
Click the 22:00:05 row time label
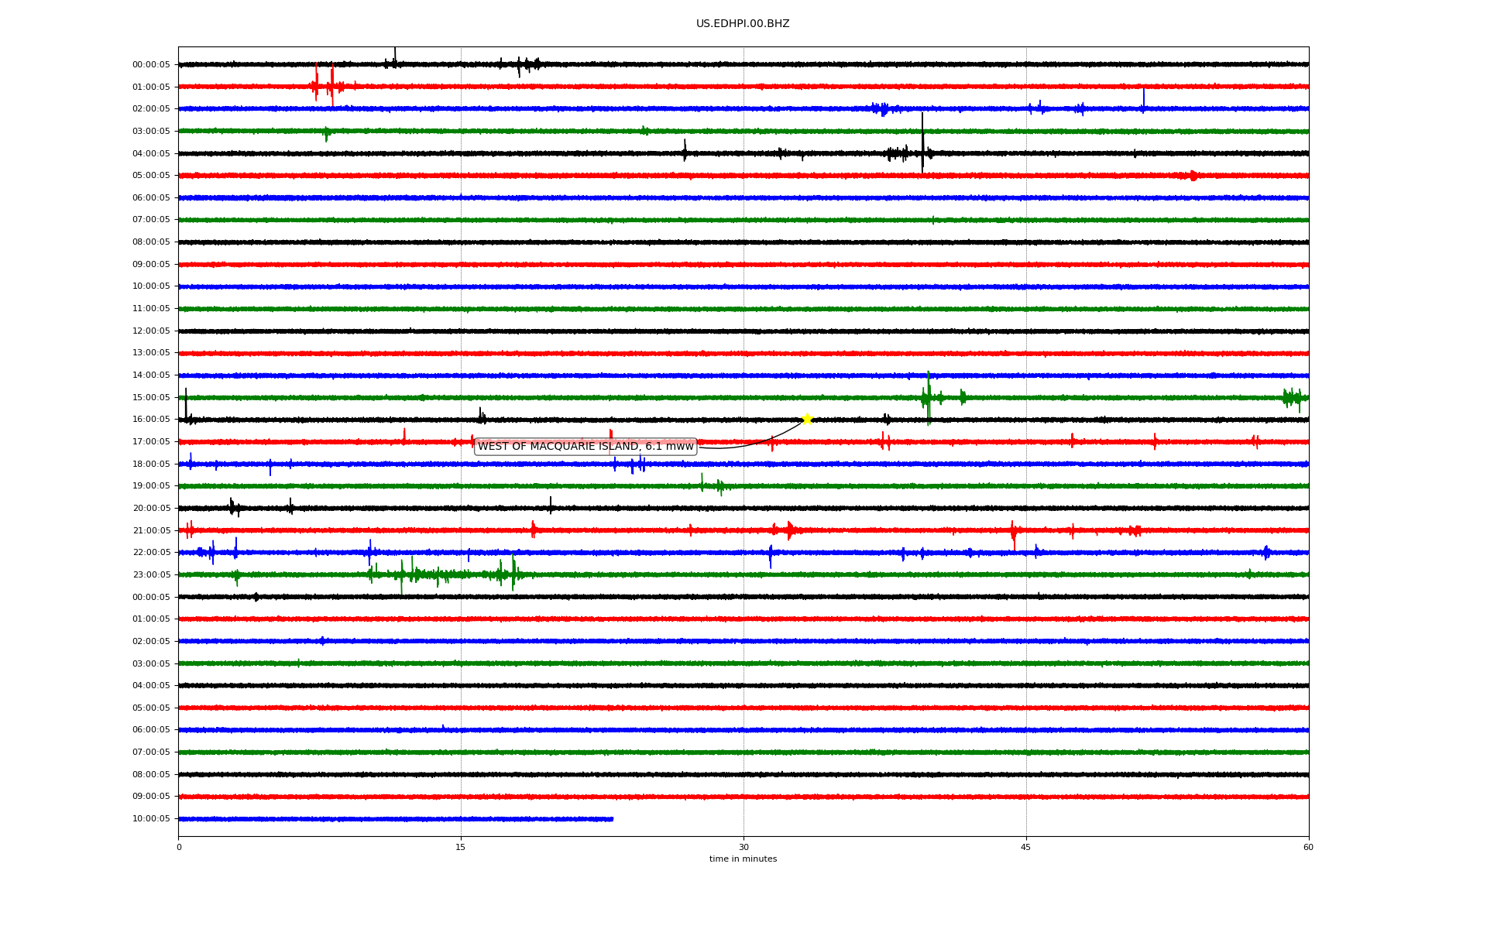coord(151,553)
